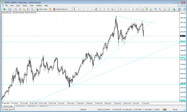Open the Strategy Tester icon
Viewport: 187px width, 112px height.
[x=32, y=9]
